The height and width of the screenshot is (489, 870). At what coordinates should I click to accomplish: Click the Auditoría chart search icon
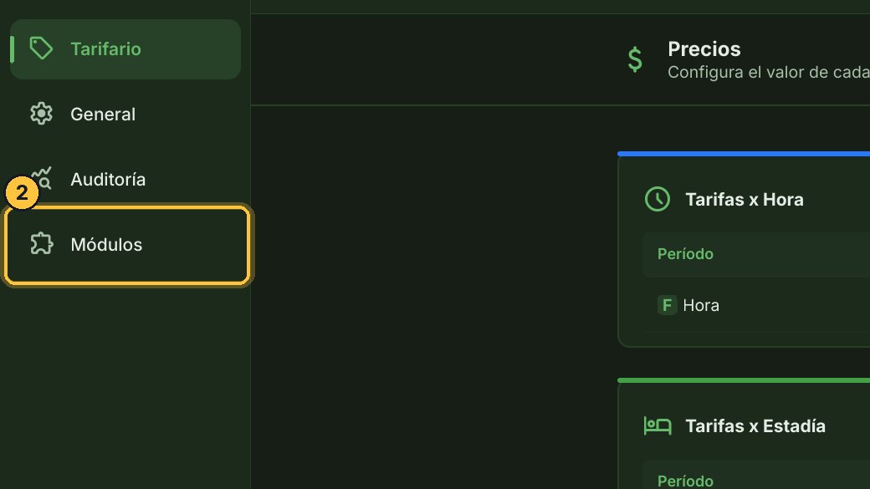pyautogui.click(x=42, y=178)
